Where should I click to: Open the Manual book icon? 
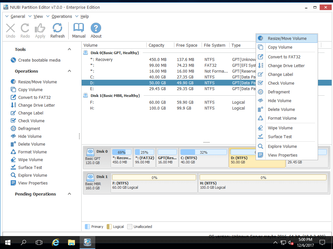pyautogui.click(x=79, y=28)
